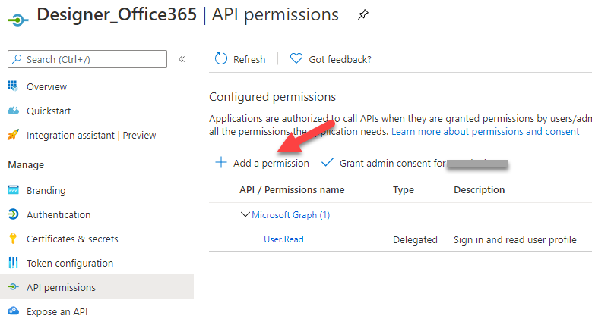Open the Quickstart page
The height and width of the screenshot is (319, 592).
(49, 111)
